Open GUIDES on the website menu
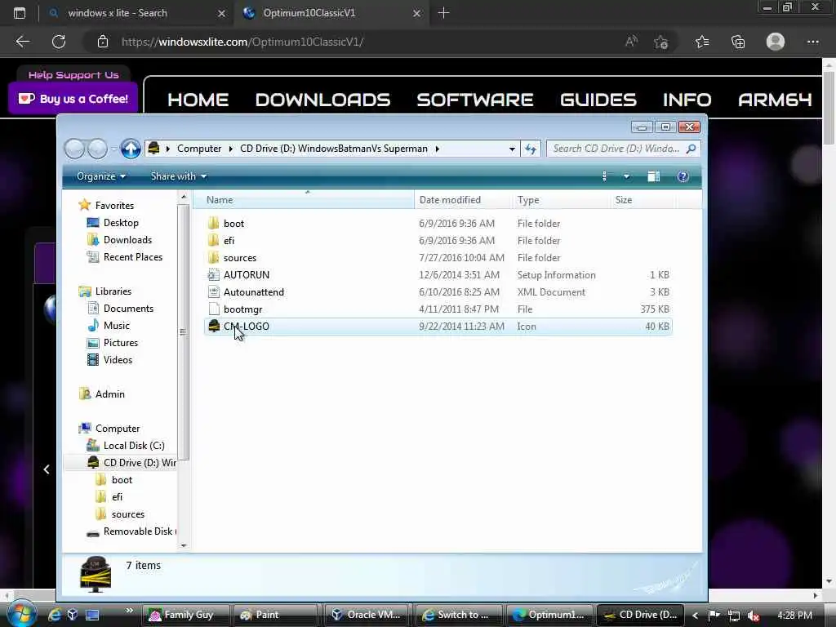The height and width of the screenshot is (627, 836). pos(598,100)
